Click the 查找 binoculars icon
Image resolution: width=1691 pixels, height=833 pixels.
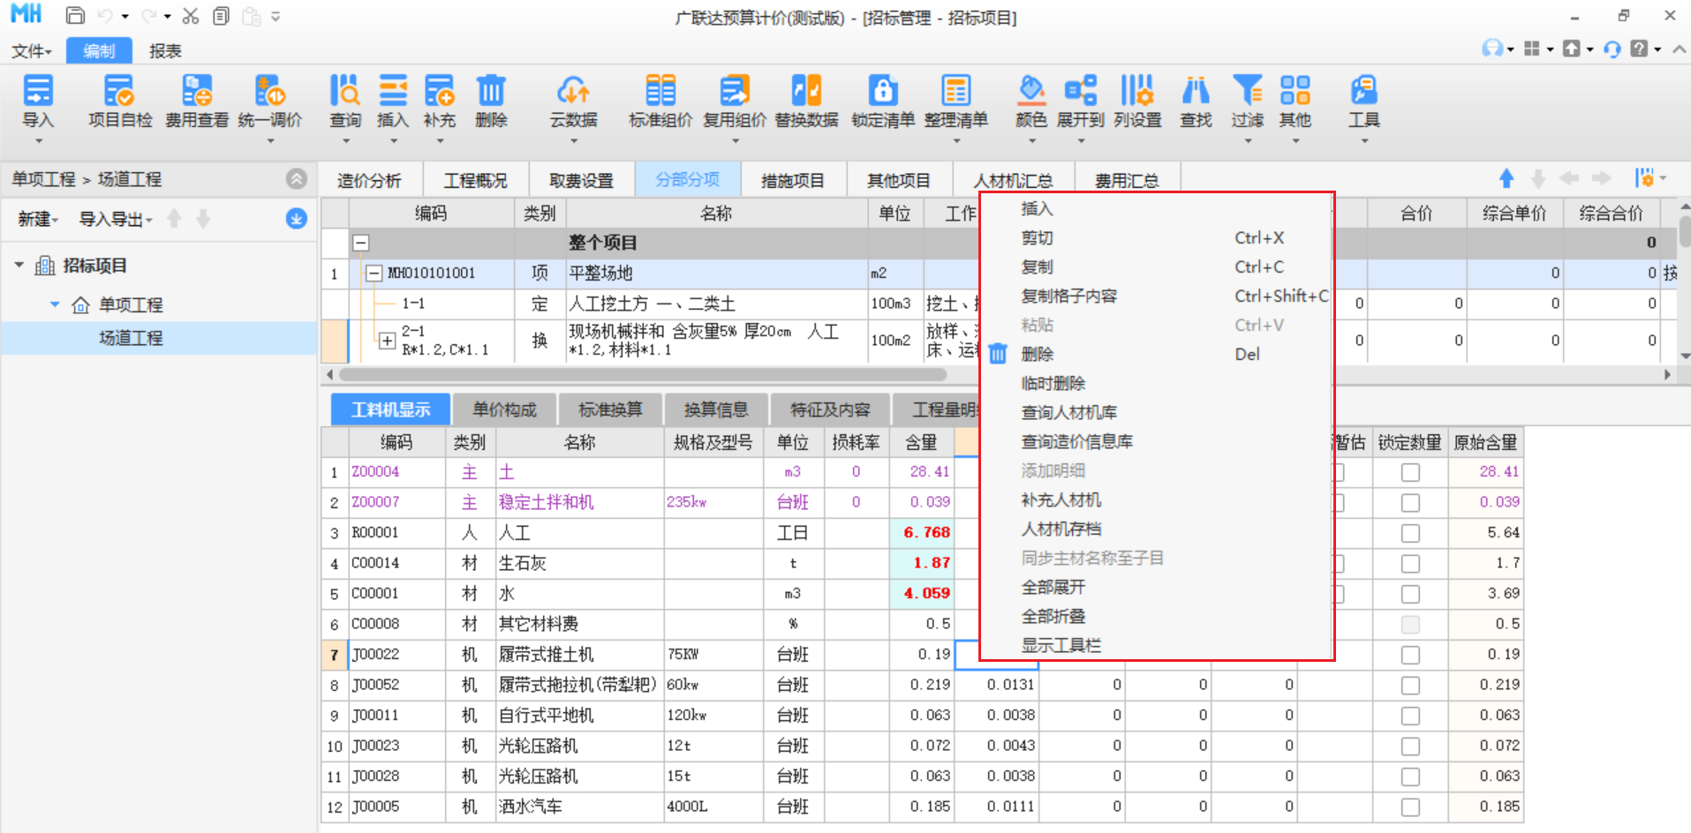(x=1196, y=92)
